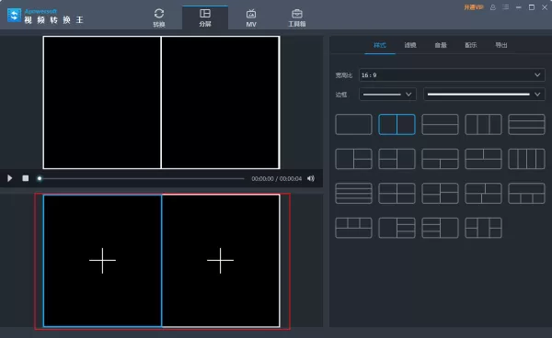552x338 pixels.
Task: Choose layout with large left and two right panes
Action: click(x=353, y=159)
